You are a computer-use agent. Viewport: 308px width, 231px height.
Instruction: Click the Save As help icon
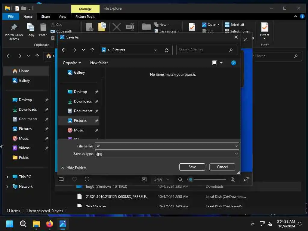point(233,63)
